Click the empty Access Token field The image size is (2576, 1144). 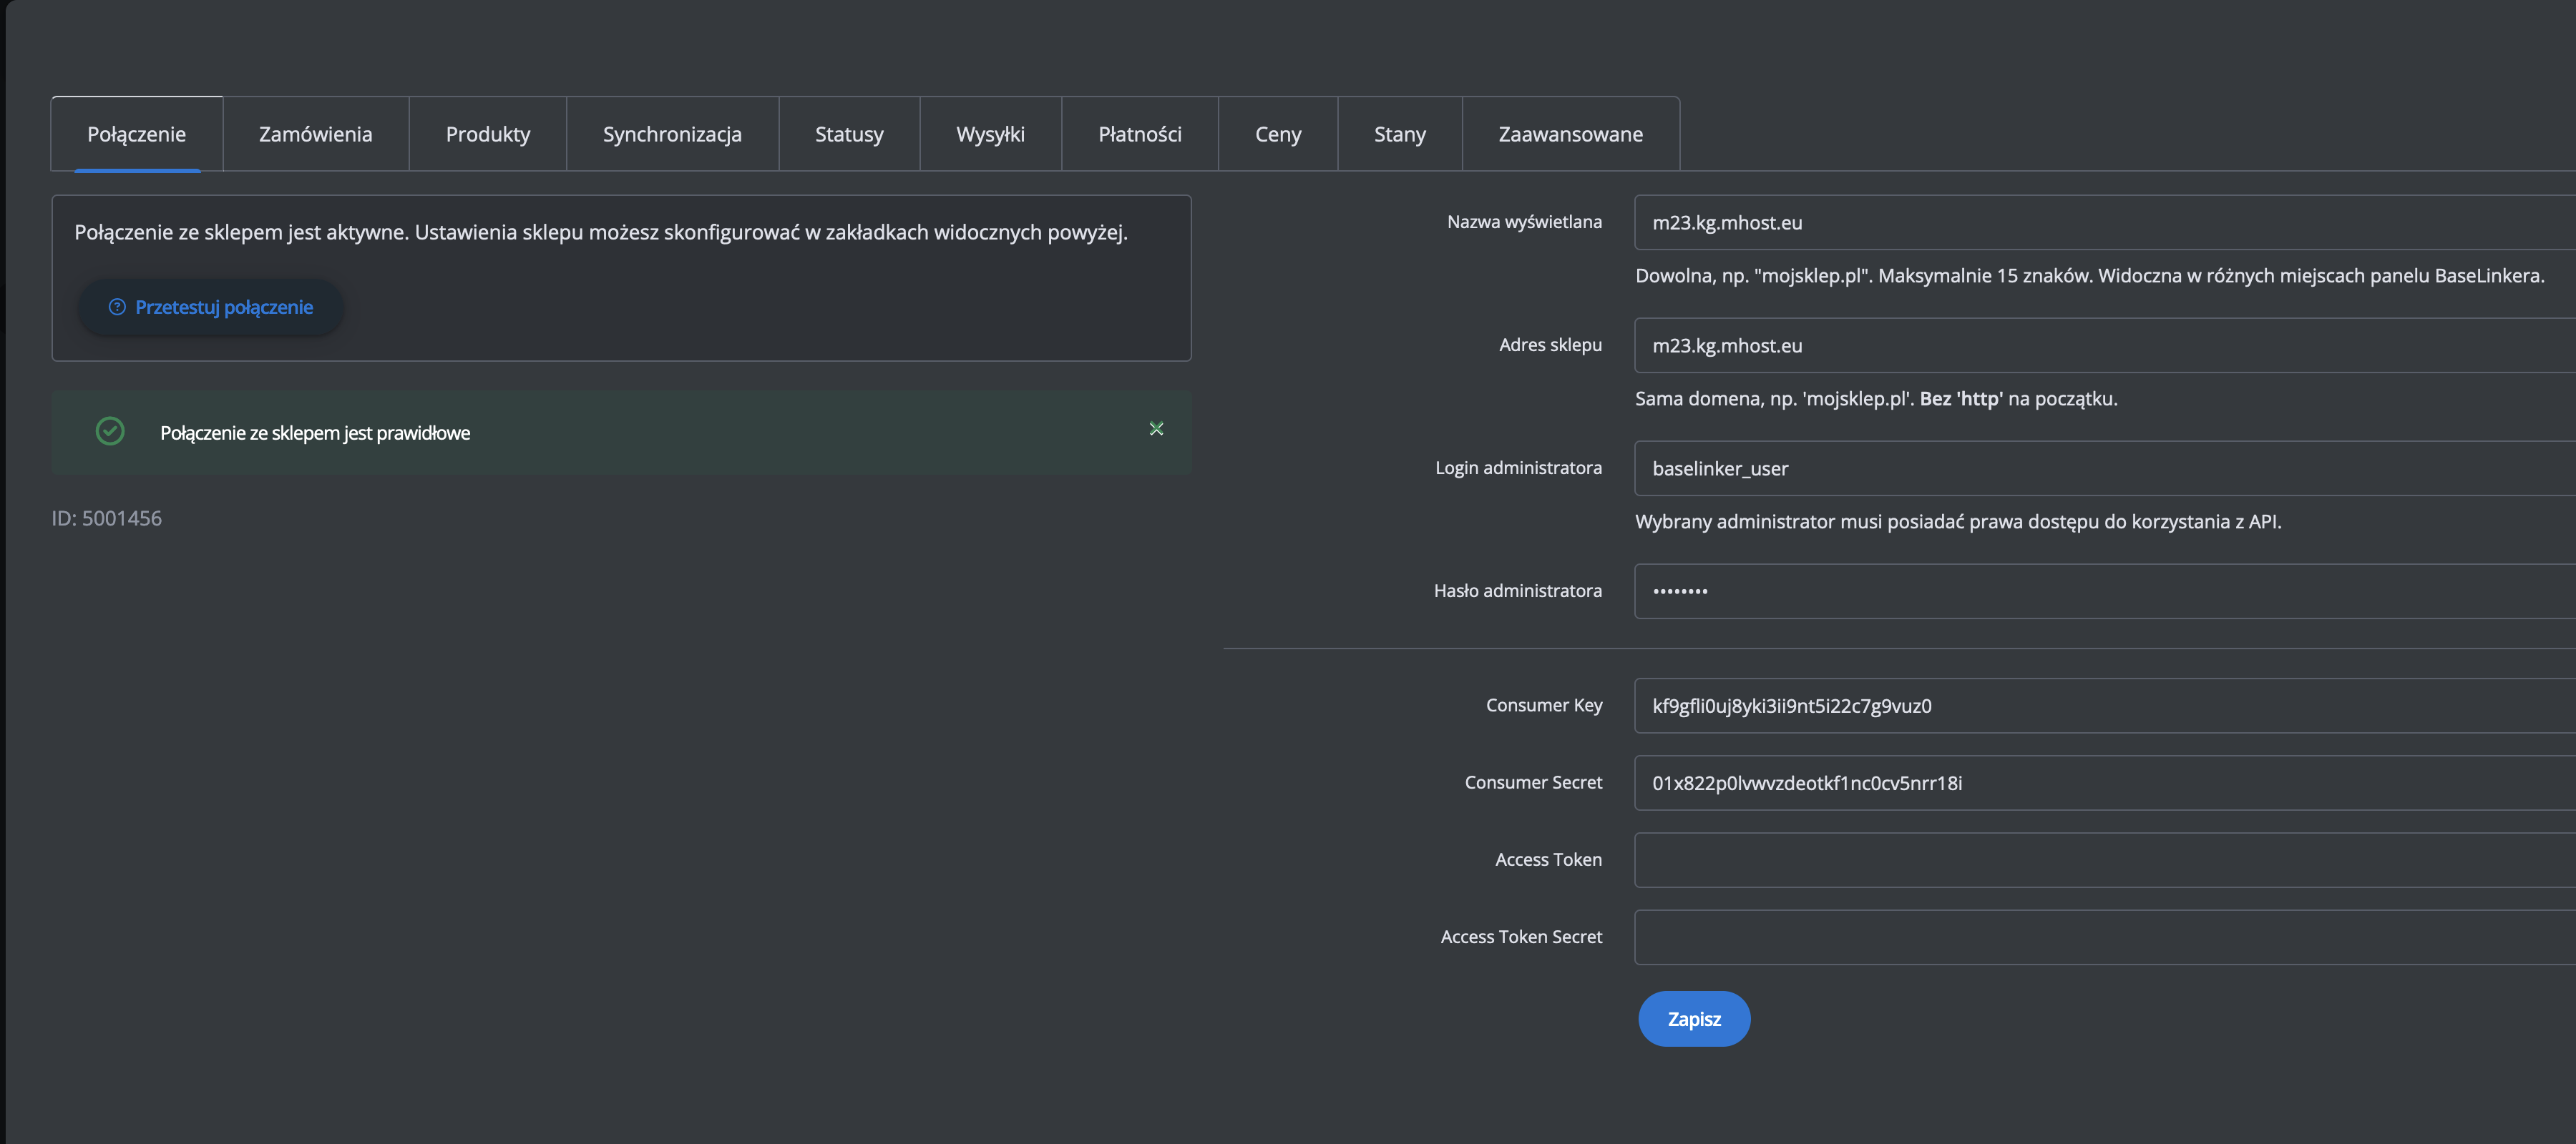(x=2100, y=860)
